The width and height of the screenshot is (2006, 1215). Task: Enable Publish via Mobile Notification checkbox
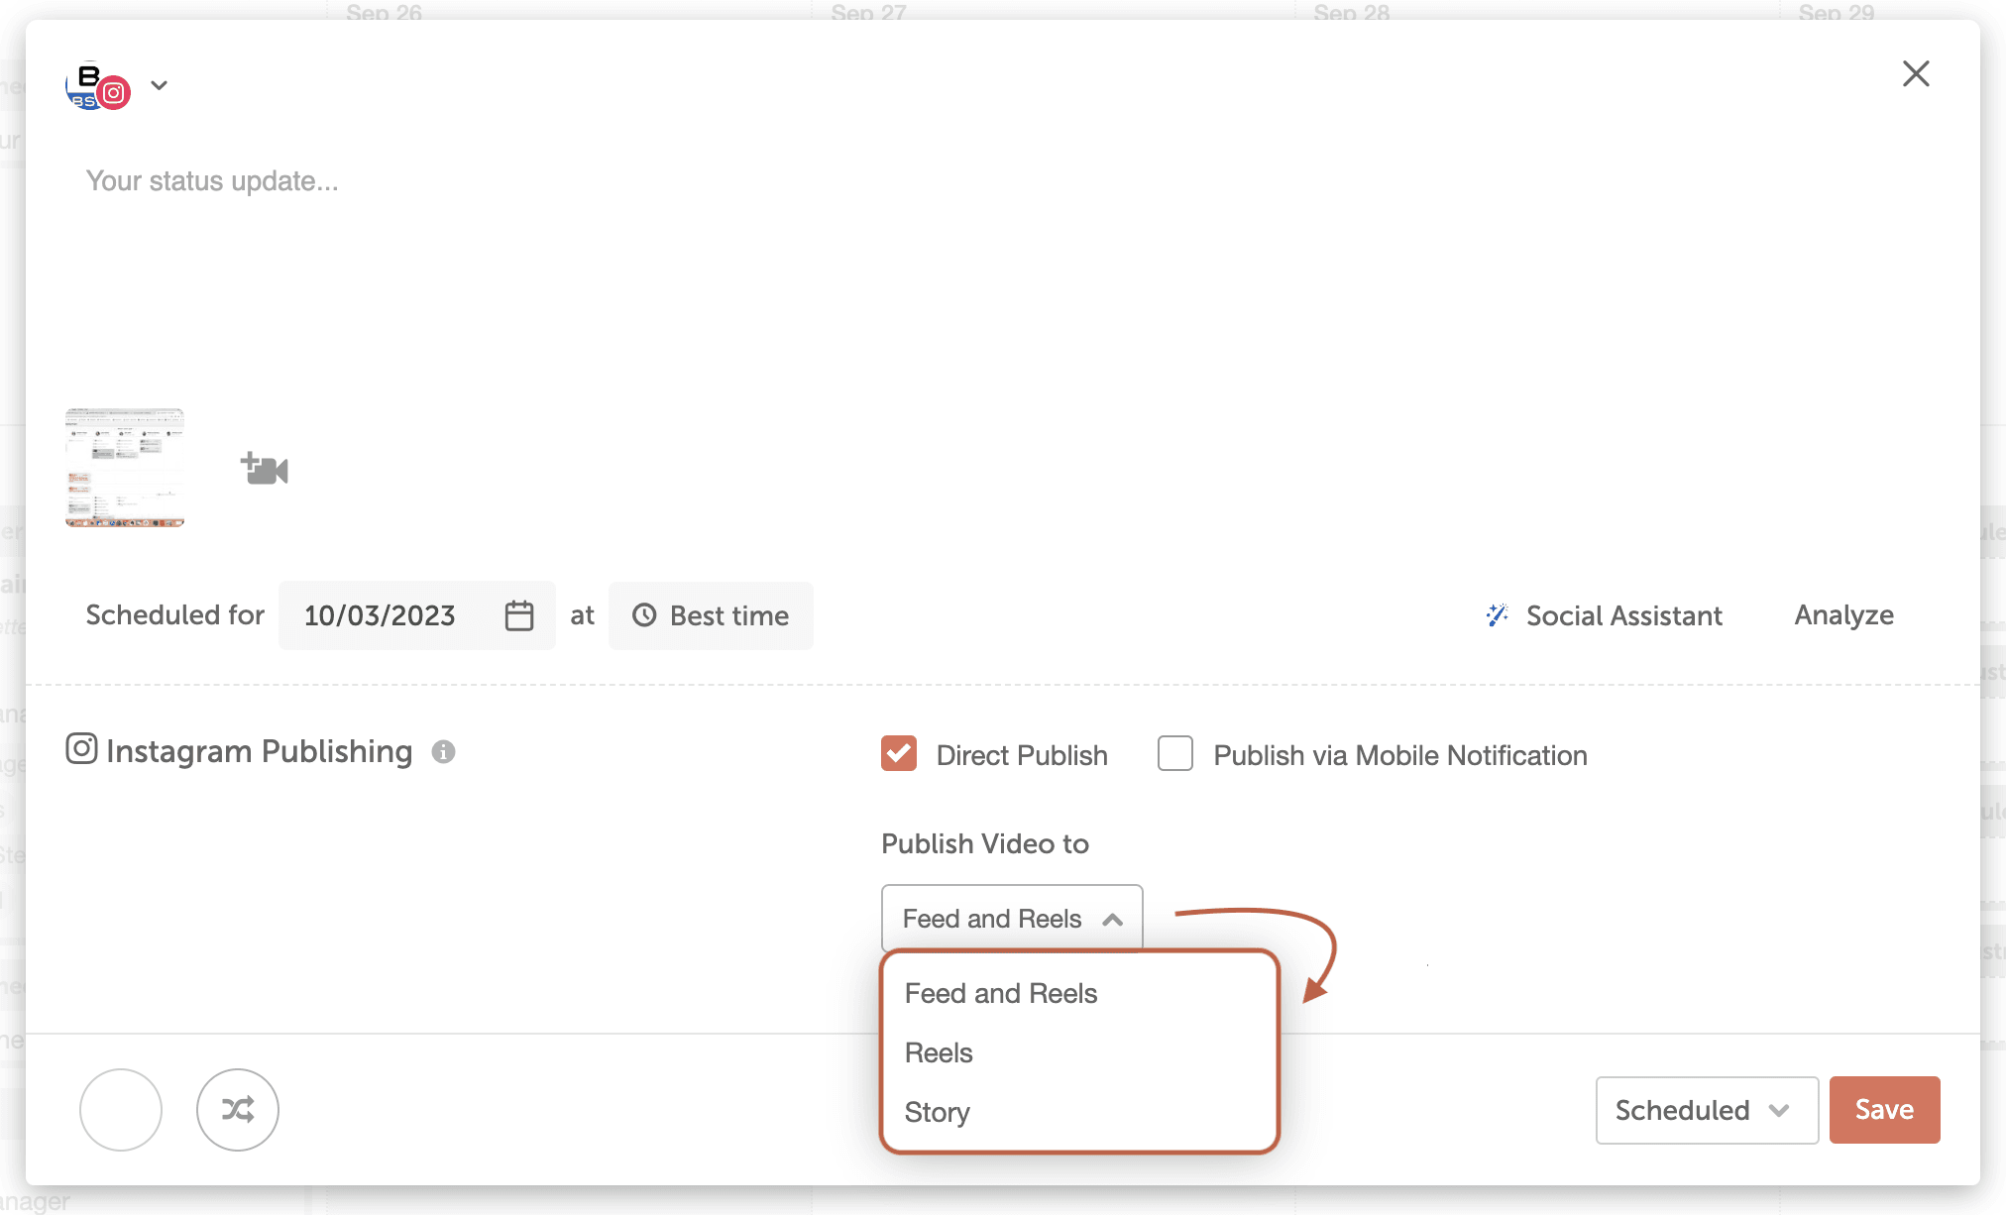click(1175, 754)
